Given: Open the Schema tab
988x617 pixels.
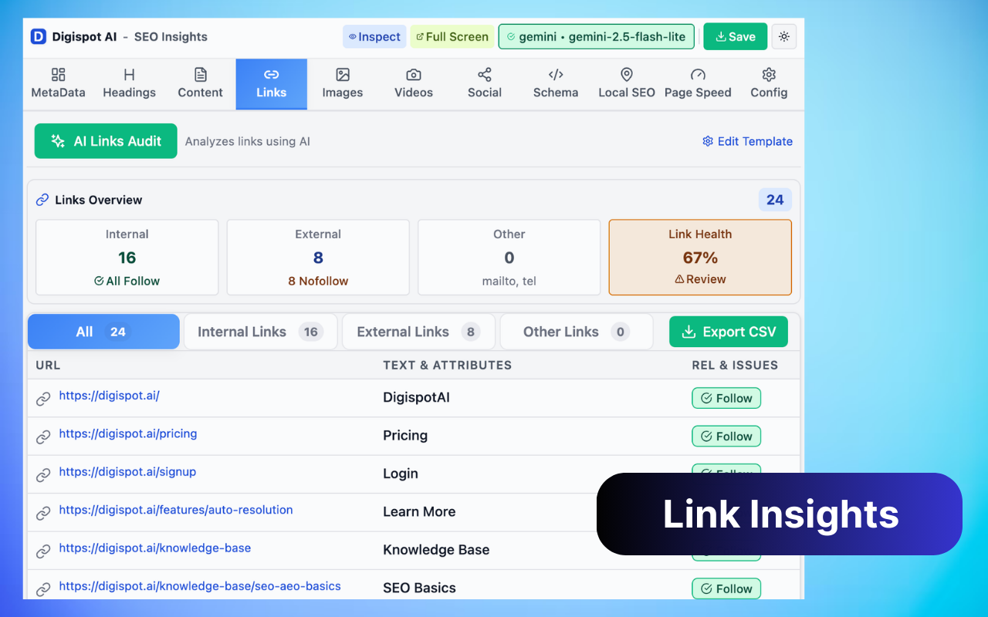Looking at the screenshot, I should coord(556,83).
